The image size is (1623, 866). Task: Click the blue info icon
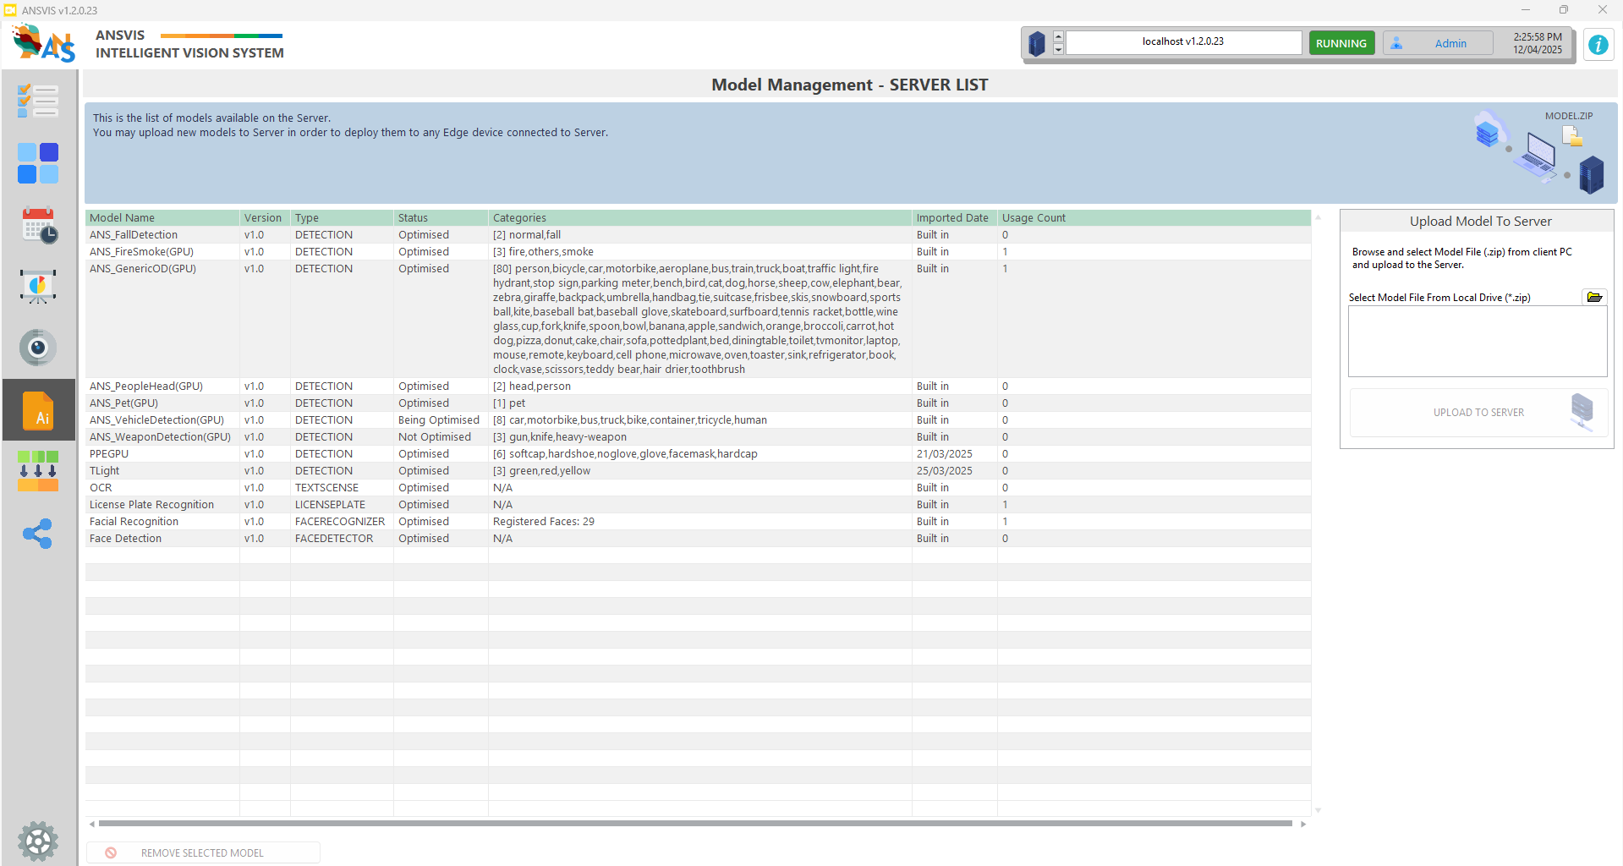click(x=1598, y=45)
